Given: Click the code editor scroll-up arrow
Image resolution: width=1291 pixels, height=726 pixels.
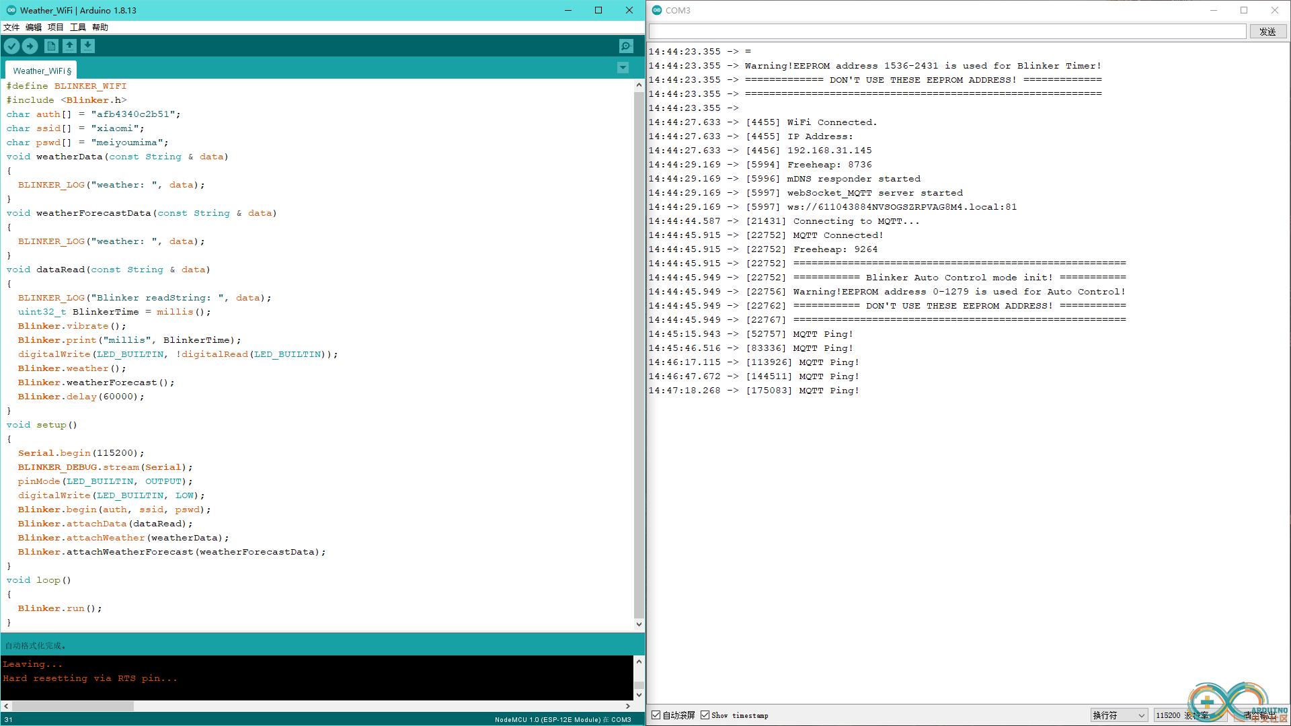Looking at the screenshot, I should coord(639,85).
